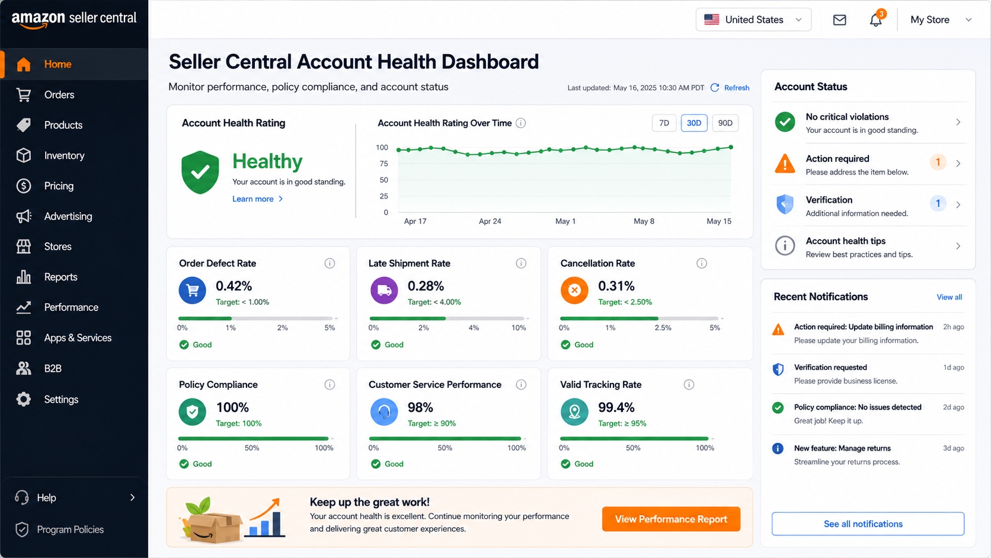Viewport: 991px width, 558px height.
Task: Click the May 15 data point on chart
Action: (731, 147)
